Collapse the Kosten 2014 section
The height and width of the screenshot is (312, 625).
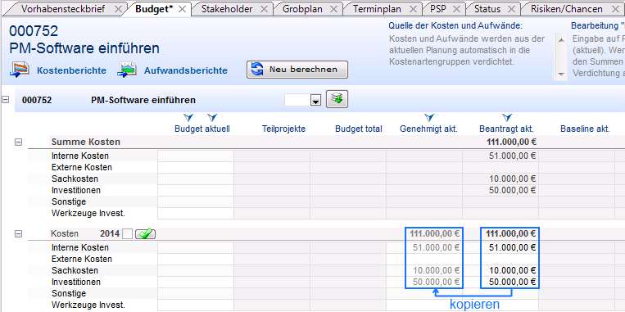(18, 234)
